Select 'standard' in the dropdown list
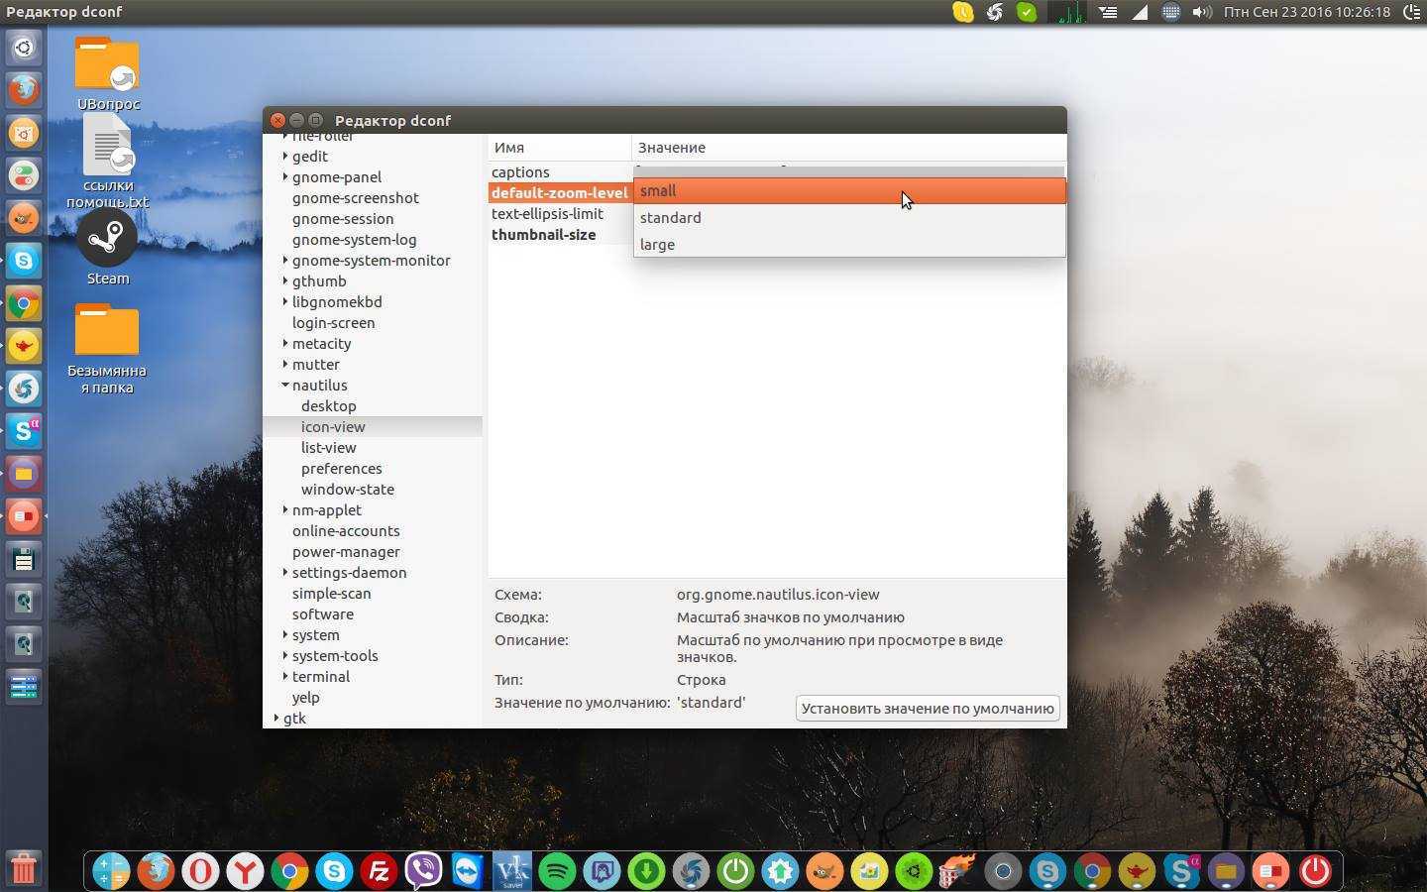1427x892 pixels. click(x=670, y=218)
